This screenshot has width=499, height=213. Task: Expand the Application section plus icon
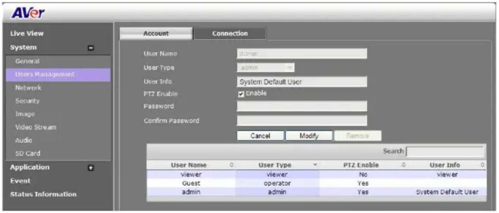tap(91, 168)
